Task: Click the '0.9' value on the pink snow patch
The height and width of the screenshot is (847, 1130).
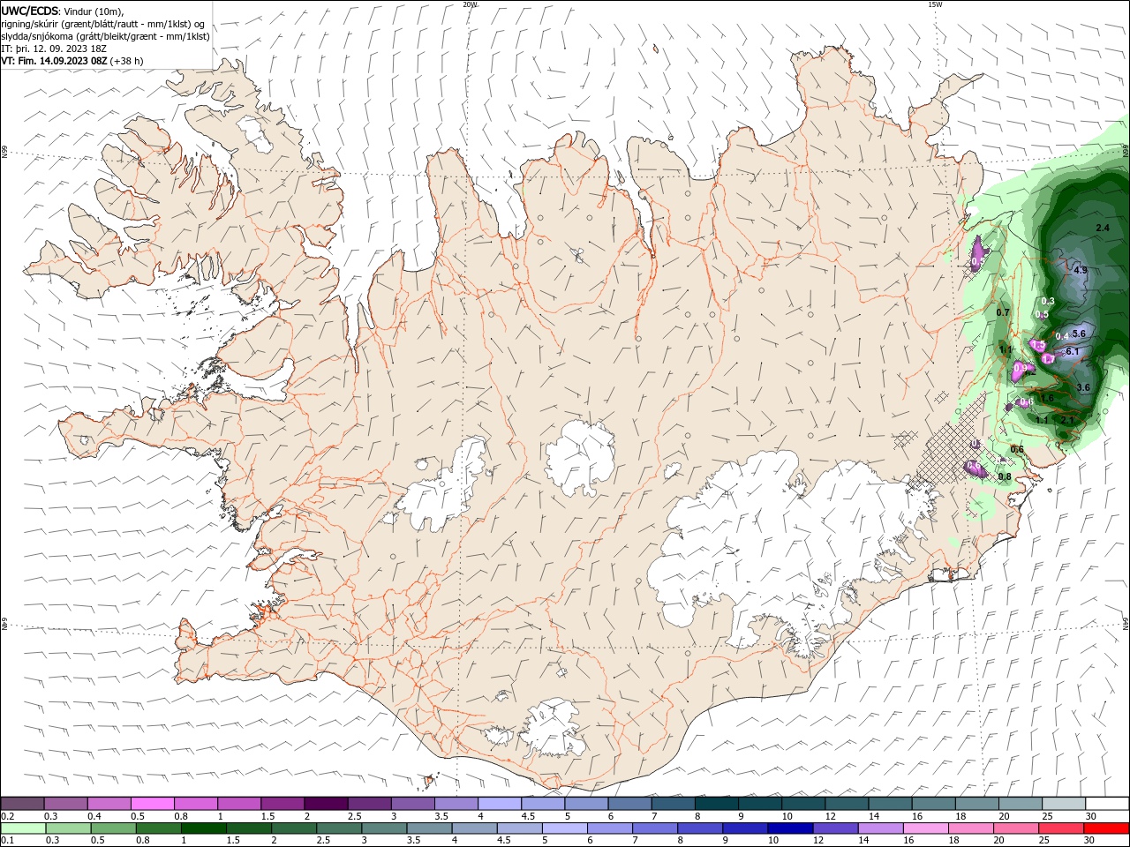Action: point(1021,368)
